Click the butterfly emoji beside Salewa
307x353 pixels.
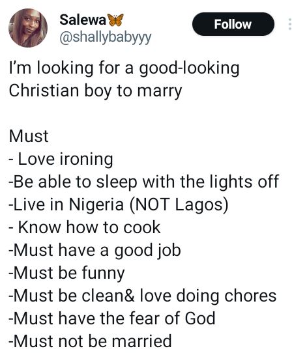116,20
